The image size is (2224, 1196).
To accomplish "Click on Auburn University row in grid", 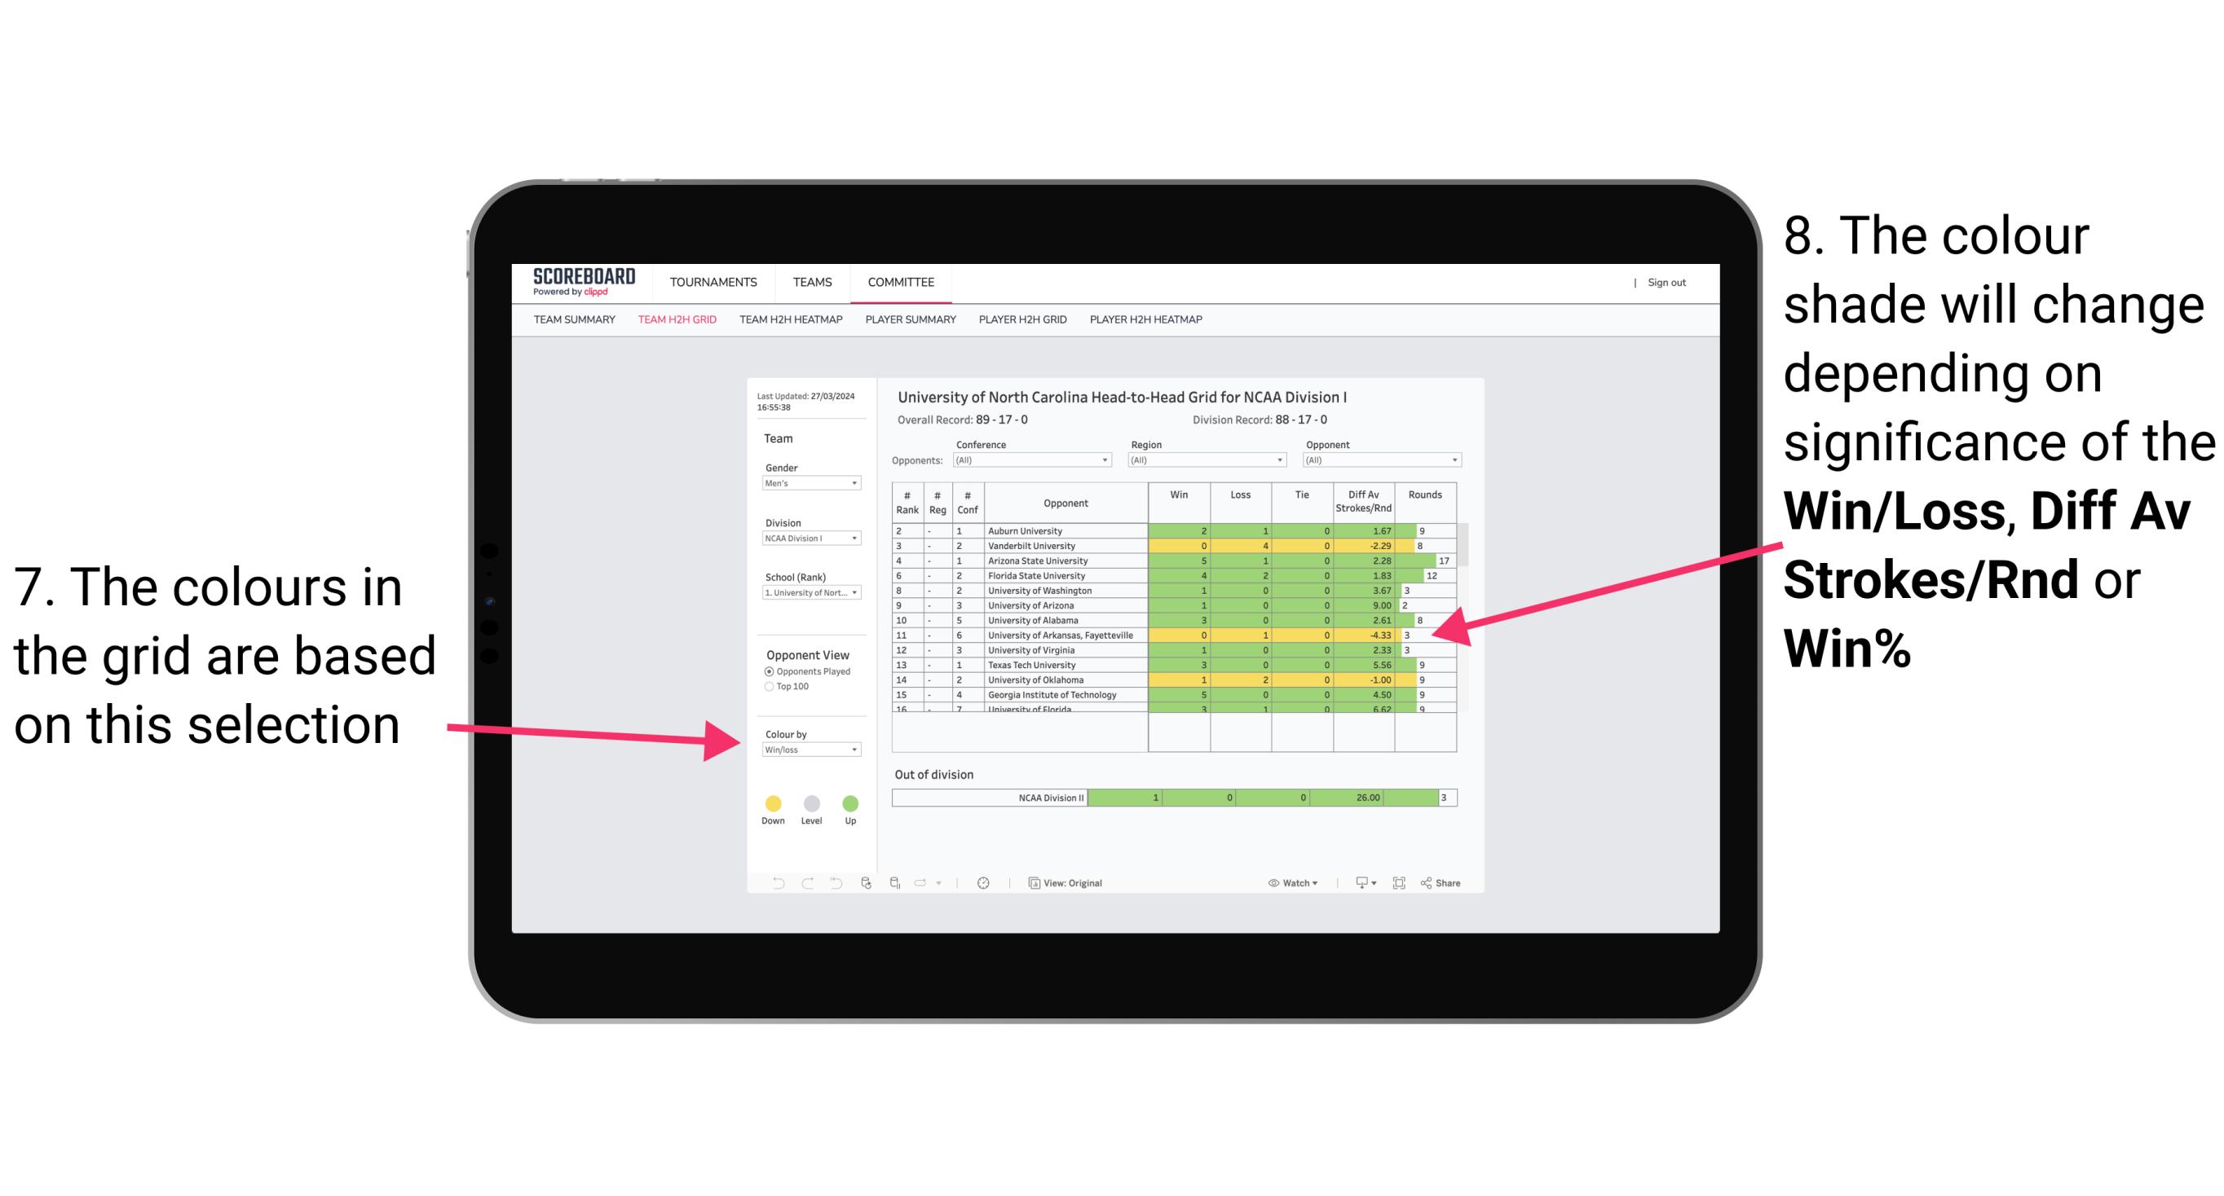I will pyautogui.click(x=1172, y=529).
